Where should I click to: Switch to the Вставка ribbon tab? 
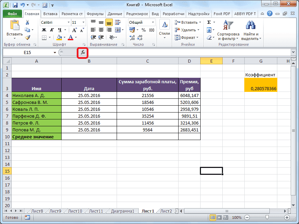tap(50, 14)
